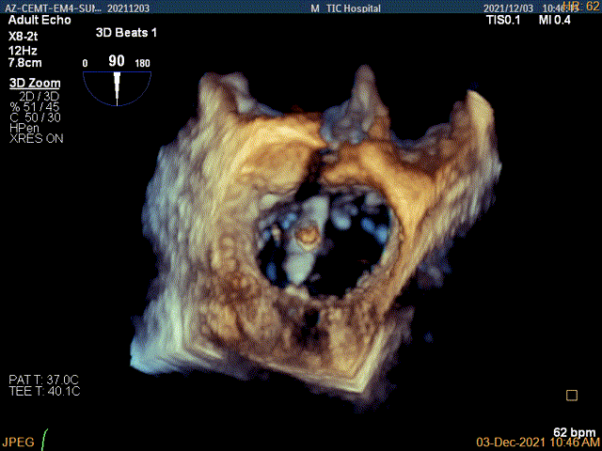Click the 0 degree angle label
602x451 pixels.
click(85, 63)
